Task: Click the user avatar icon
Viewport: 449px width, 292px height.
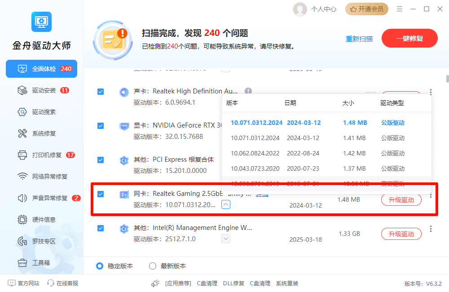Action: (x=299, y=9)
